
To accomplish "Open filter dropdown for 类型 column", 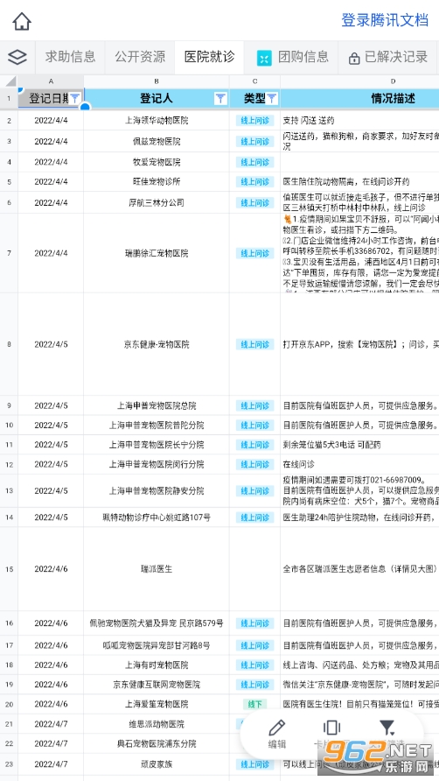I will (271, 98).
